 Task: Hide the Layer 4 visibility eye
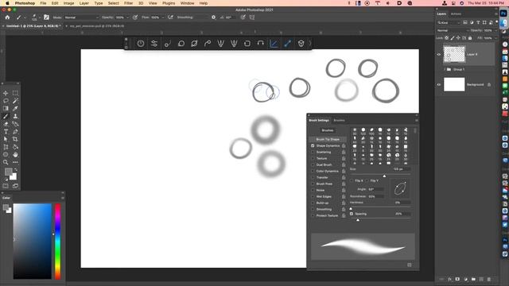439,55
